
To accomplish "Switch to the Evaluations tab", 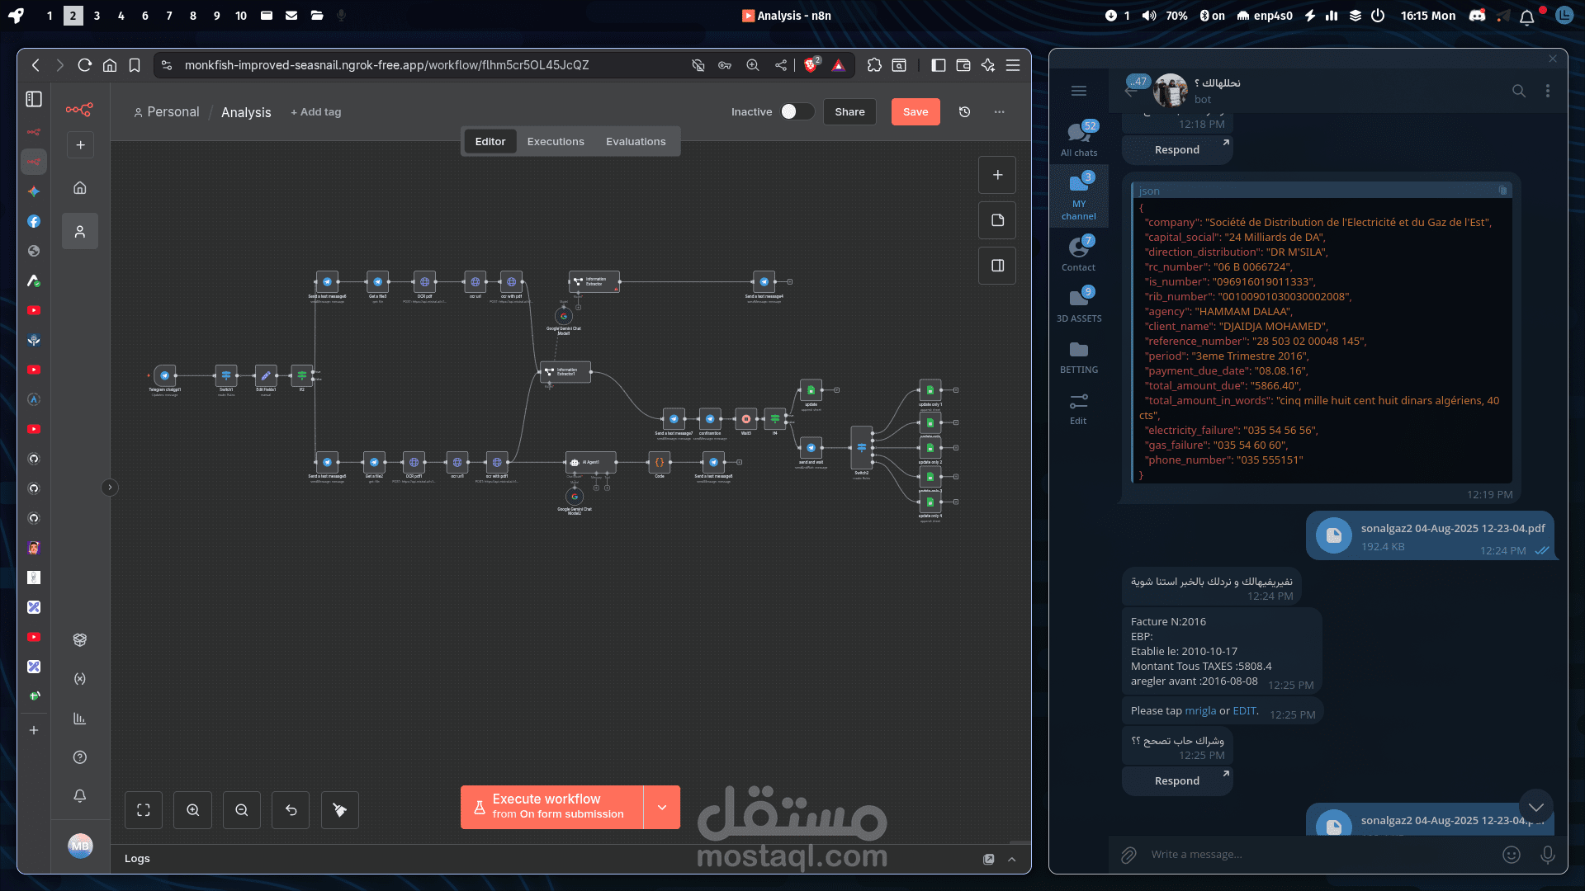I will (636, 142).
